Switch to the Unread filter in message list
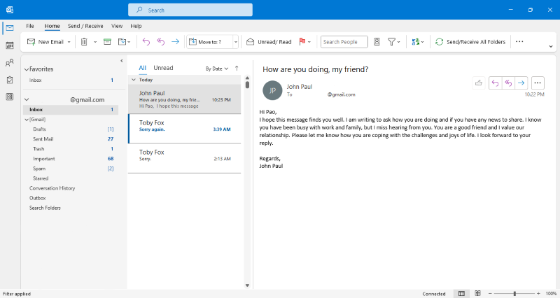The height and width of the screenshot is (298, 560). pos(163,68)
